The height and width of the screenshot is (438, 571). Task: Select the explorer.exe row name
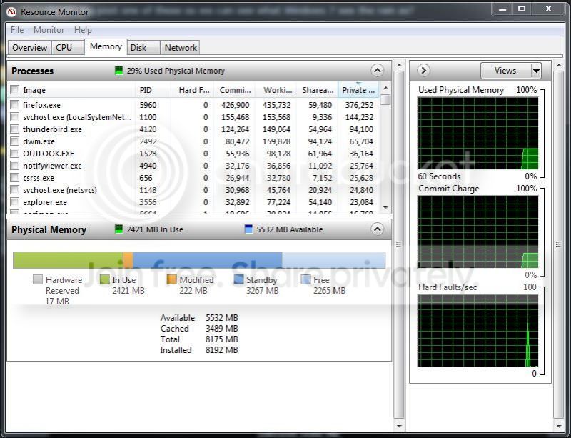click(45, 202)
